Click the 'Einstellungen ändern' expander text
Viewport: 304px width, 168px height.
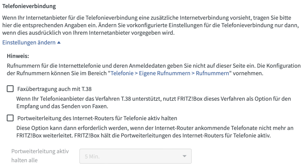tap(29, 43)
